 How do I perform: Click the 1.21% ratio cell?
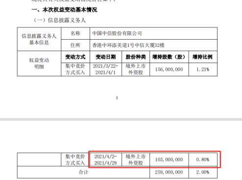point(203,69)
